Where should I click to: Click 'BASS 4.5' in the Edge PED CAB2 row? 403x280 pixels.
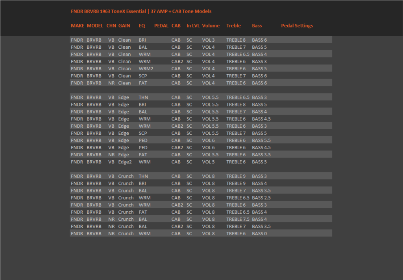261,147
